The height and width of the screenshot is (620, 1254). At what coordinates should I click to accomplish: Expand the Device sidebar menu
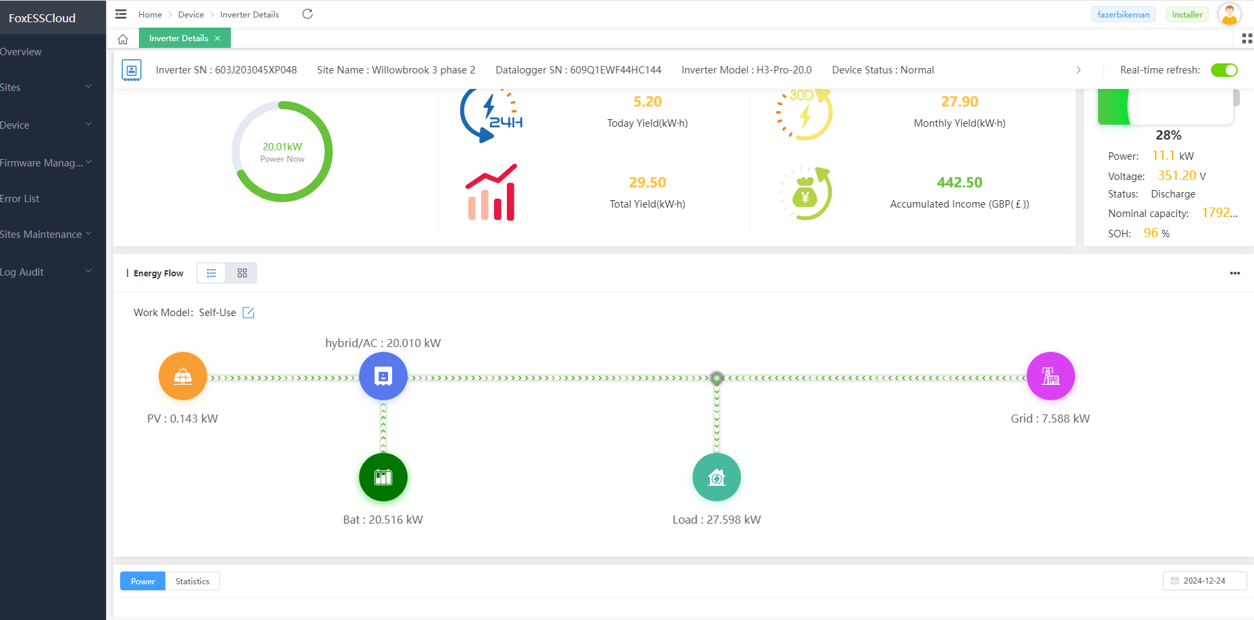click(47, 125)
